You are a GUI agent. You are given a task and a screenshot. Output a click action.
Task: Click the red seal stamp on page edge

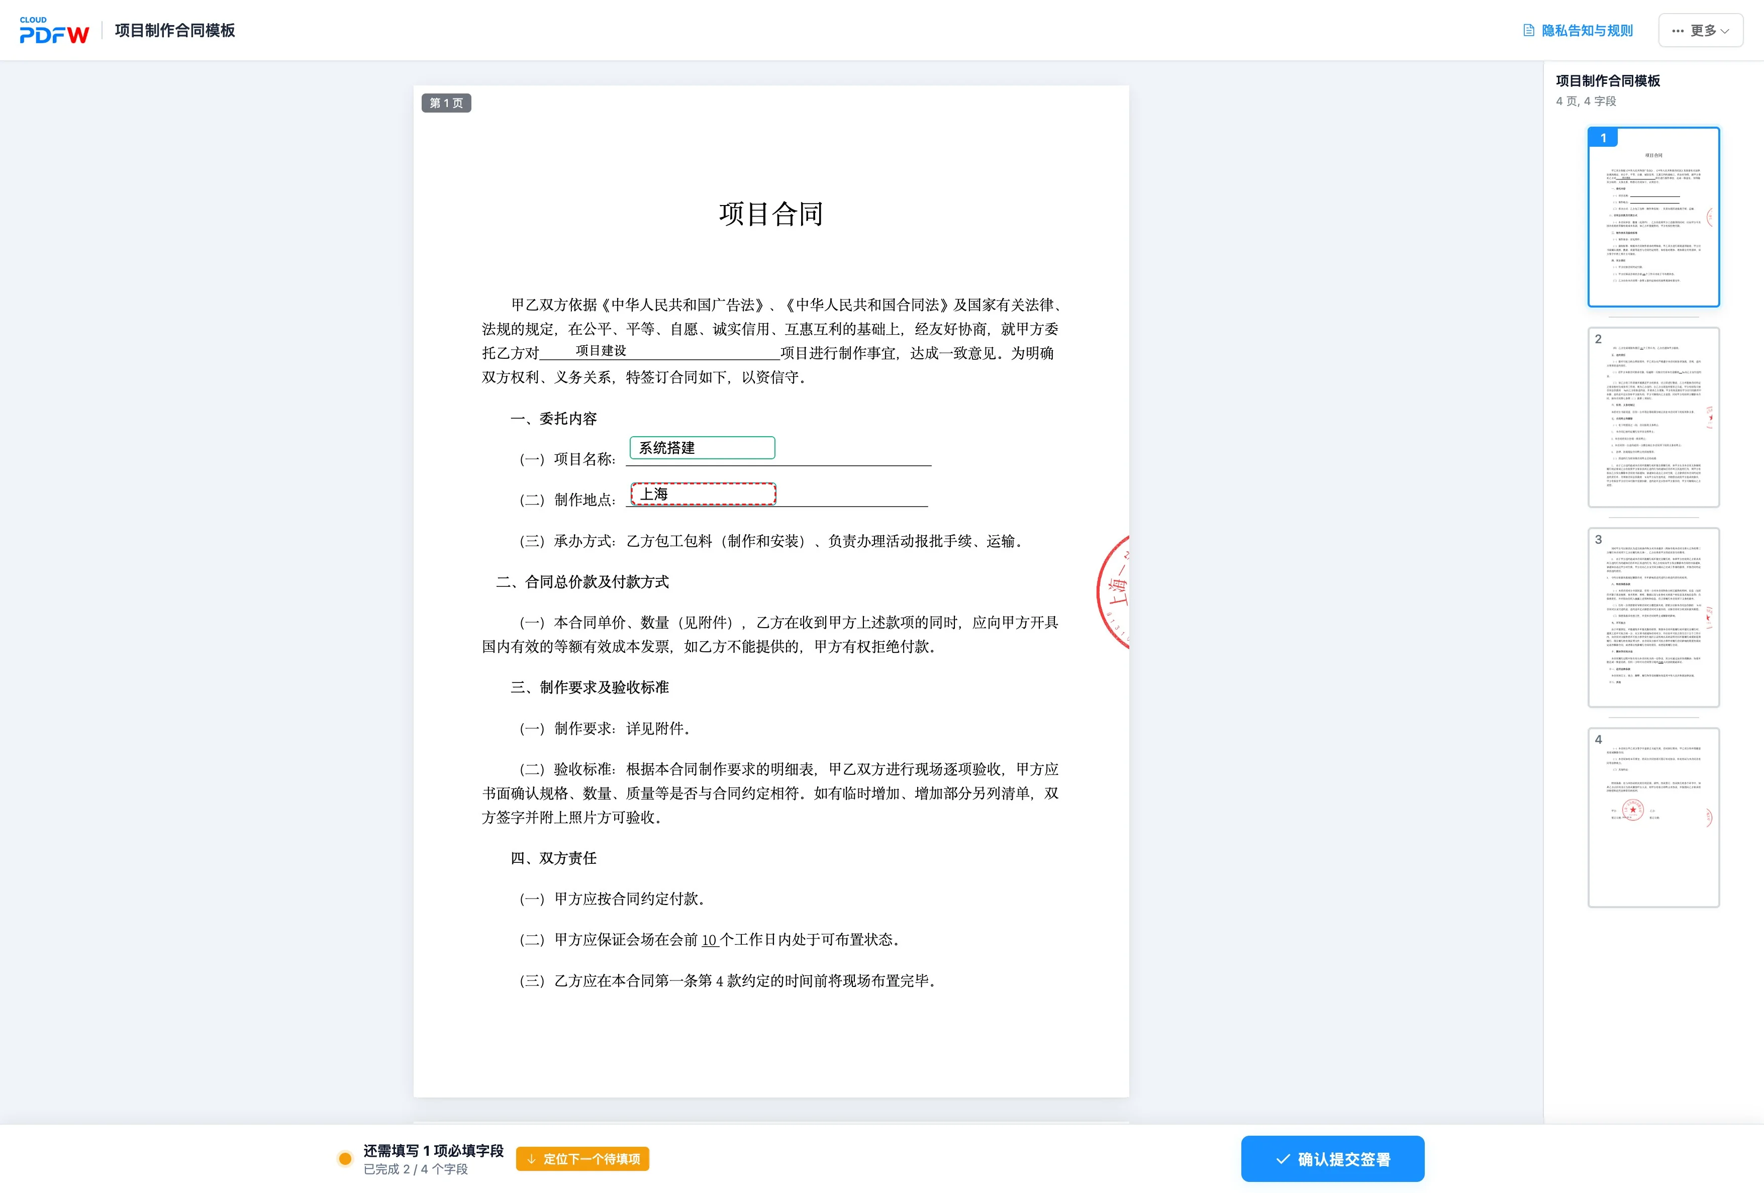coord(1113,591)
